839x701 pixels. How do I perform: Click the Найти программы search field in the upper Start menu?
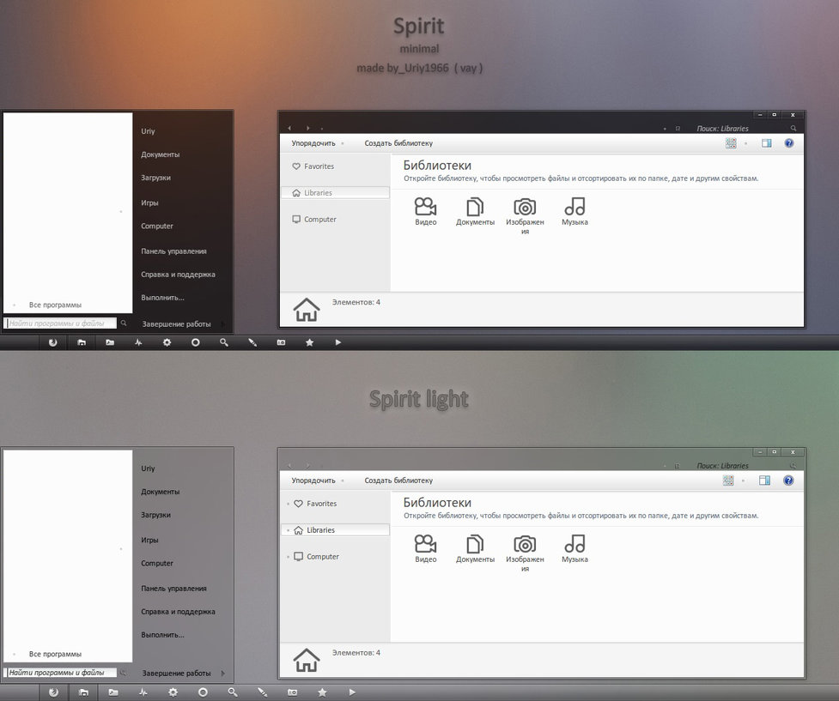point(60,323)
